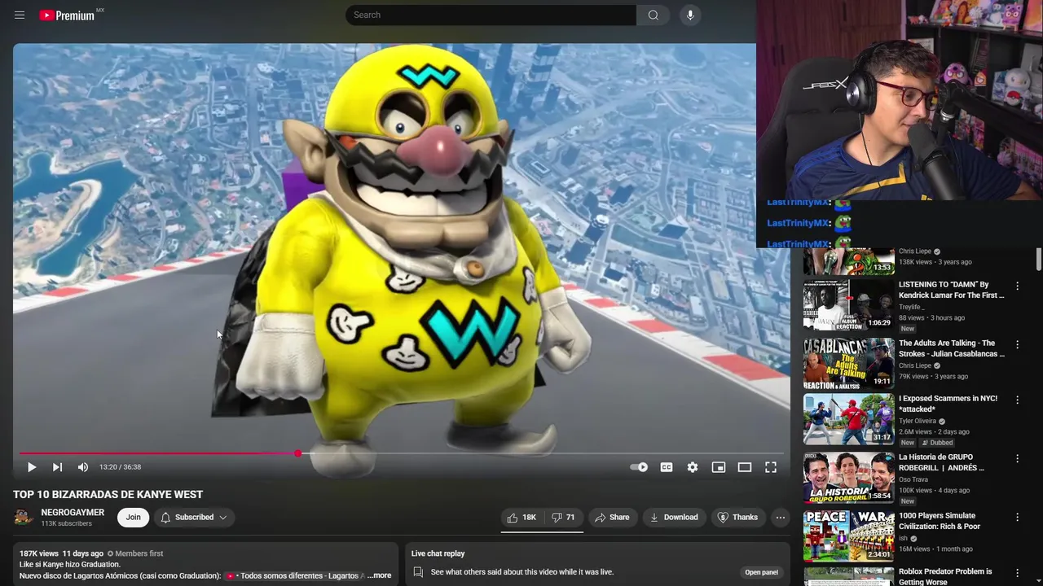Viewport: 1043px width, 586px height.
Task: Click the Tyler Oliveira channel name
Action: click(918, 421)
